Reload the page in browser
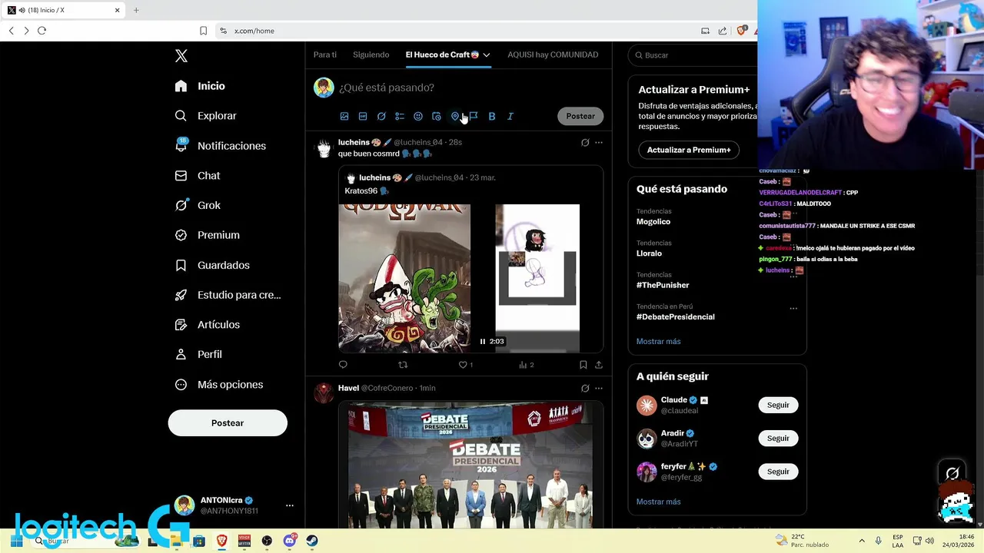The image size is (984, 553). (x=42, y=31)
